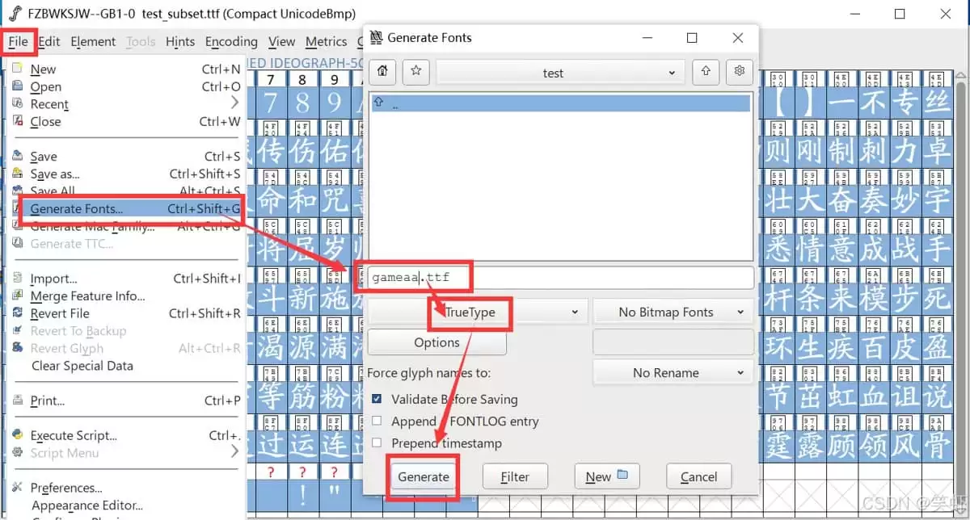Enable Prepend timestamp checkbox
This screenshot has height=520, width=970.
(x=377, y=442)
